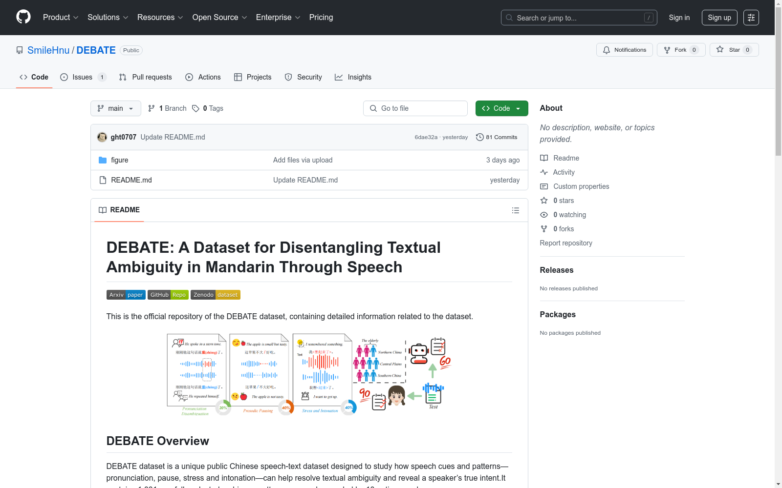Viewport: 782px width, 488px height.
Task: Click the fork icon beside 0 forks
Action: coord(544,229)
